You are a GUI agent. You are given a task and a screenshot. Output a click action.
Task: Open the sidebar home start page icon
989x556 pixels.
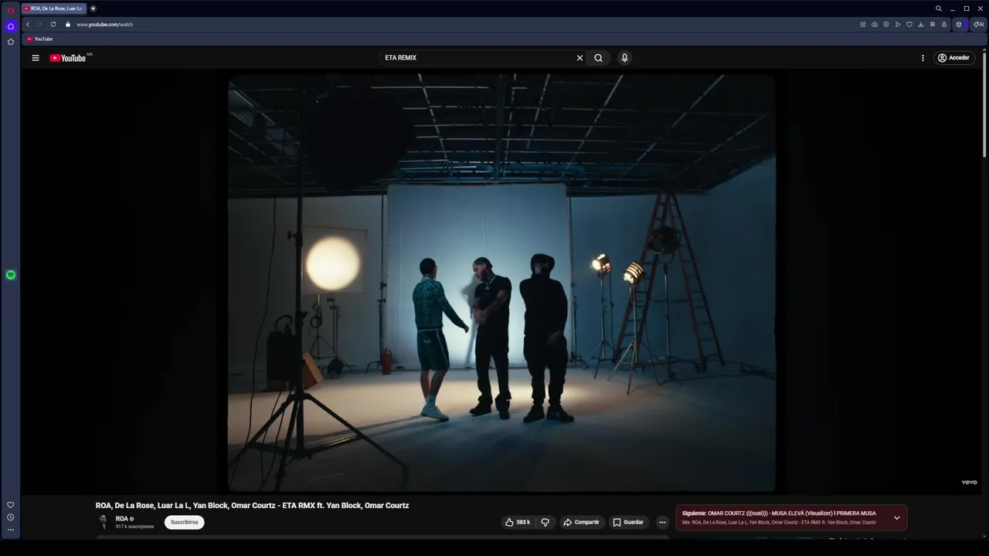11,26
